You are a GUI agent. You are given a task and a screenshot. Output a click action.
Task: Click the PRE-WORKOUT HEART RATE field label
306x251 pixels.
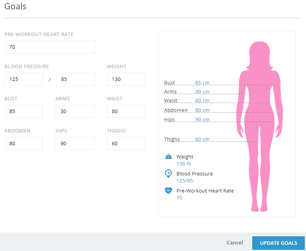pos(39,34)
